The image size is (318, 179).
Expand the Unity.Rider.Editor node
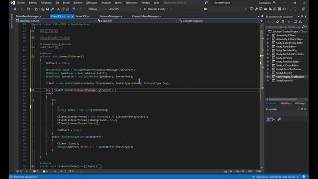click(268, 47)
